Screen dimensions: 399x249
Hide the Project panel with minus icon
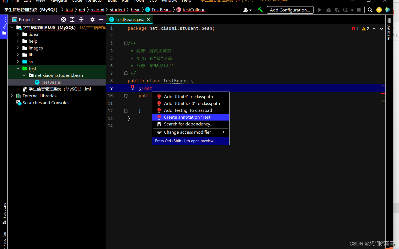101,19
